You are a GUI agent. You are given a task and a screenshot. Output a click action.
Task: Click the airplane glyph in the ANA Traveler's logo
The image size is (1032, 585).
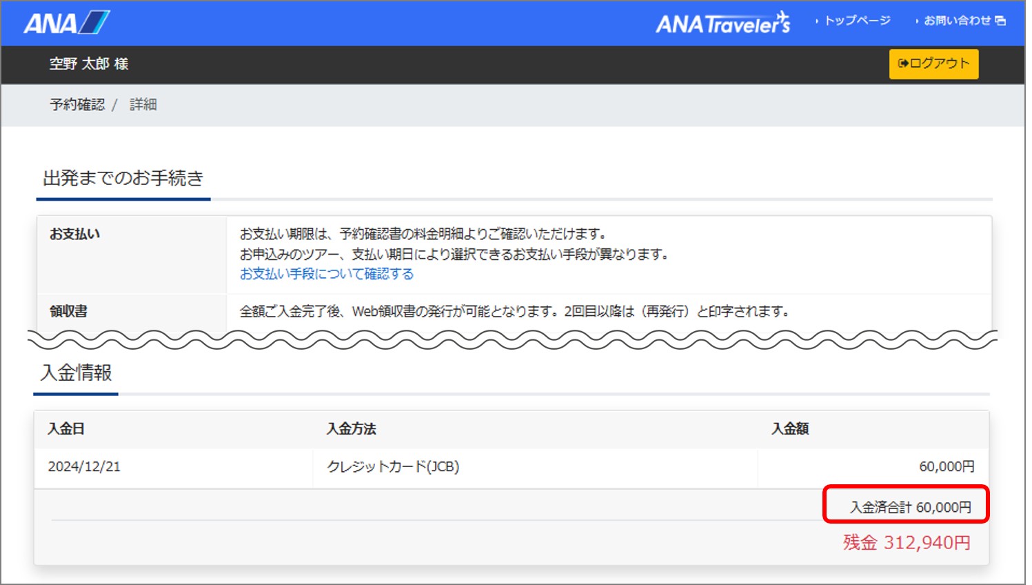(782, 15)
